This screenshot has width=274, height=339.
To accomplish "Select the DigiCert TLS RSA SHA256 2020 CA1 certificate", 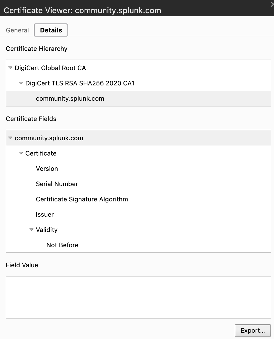I will coord(80,83).
